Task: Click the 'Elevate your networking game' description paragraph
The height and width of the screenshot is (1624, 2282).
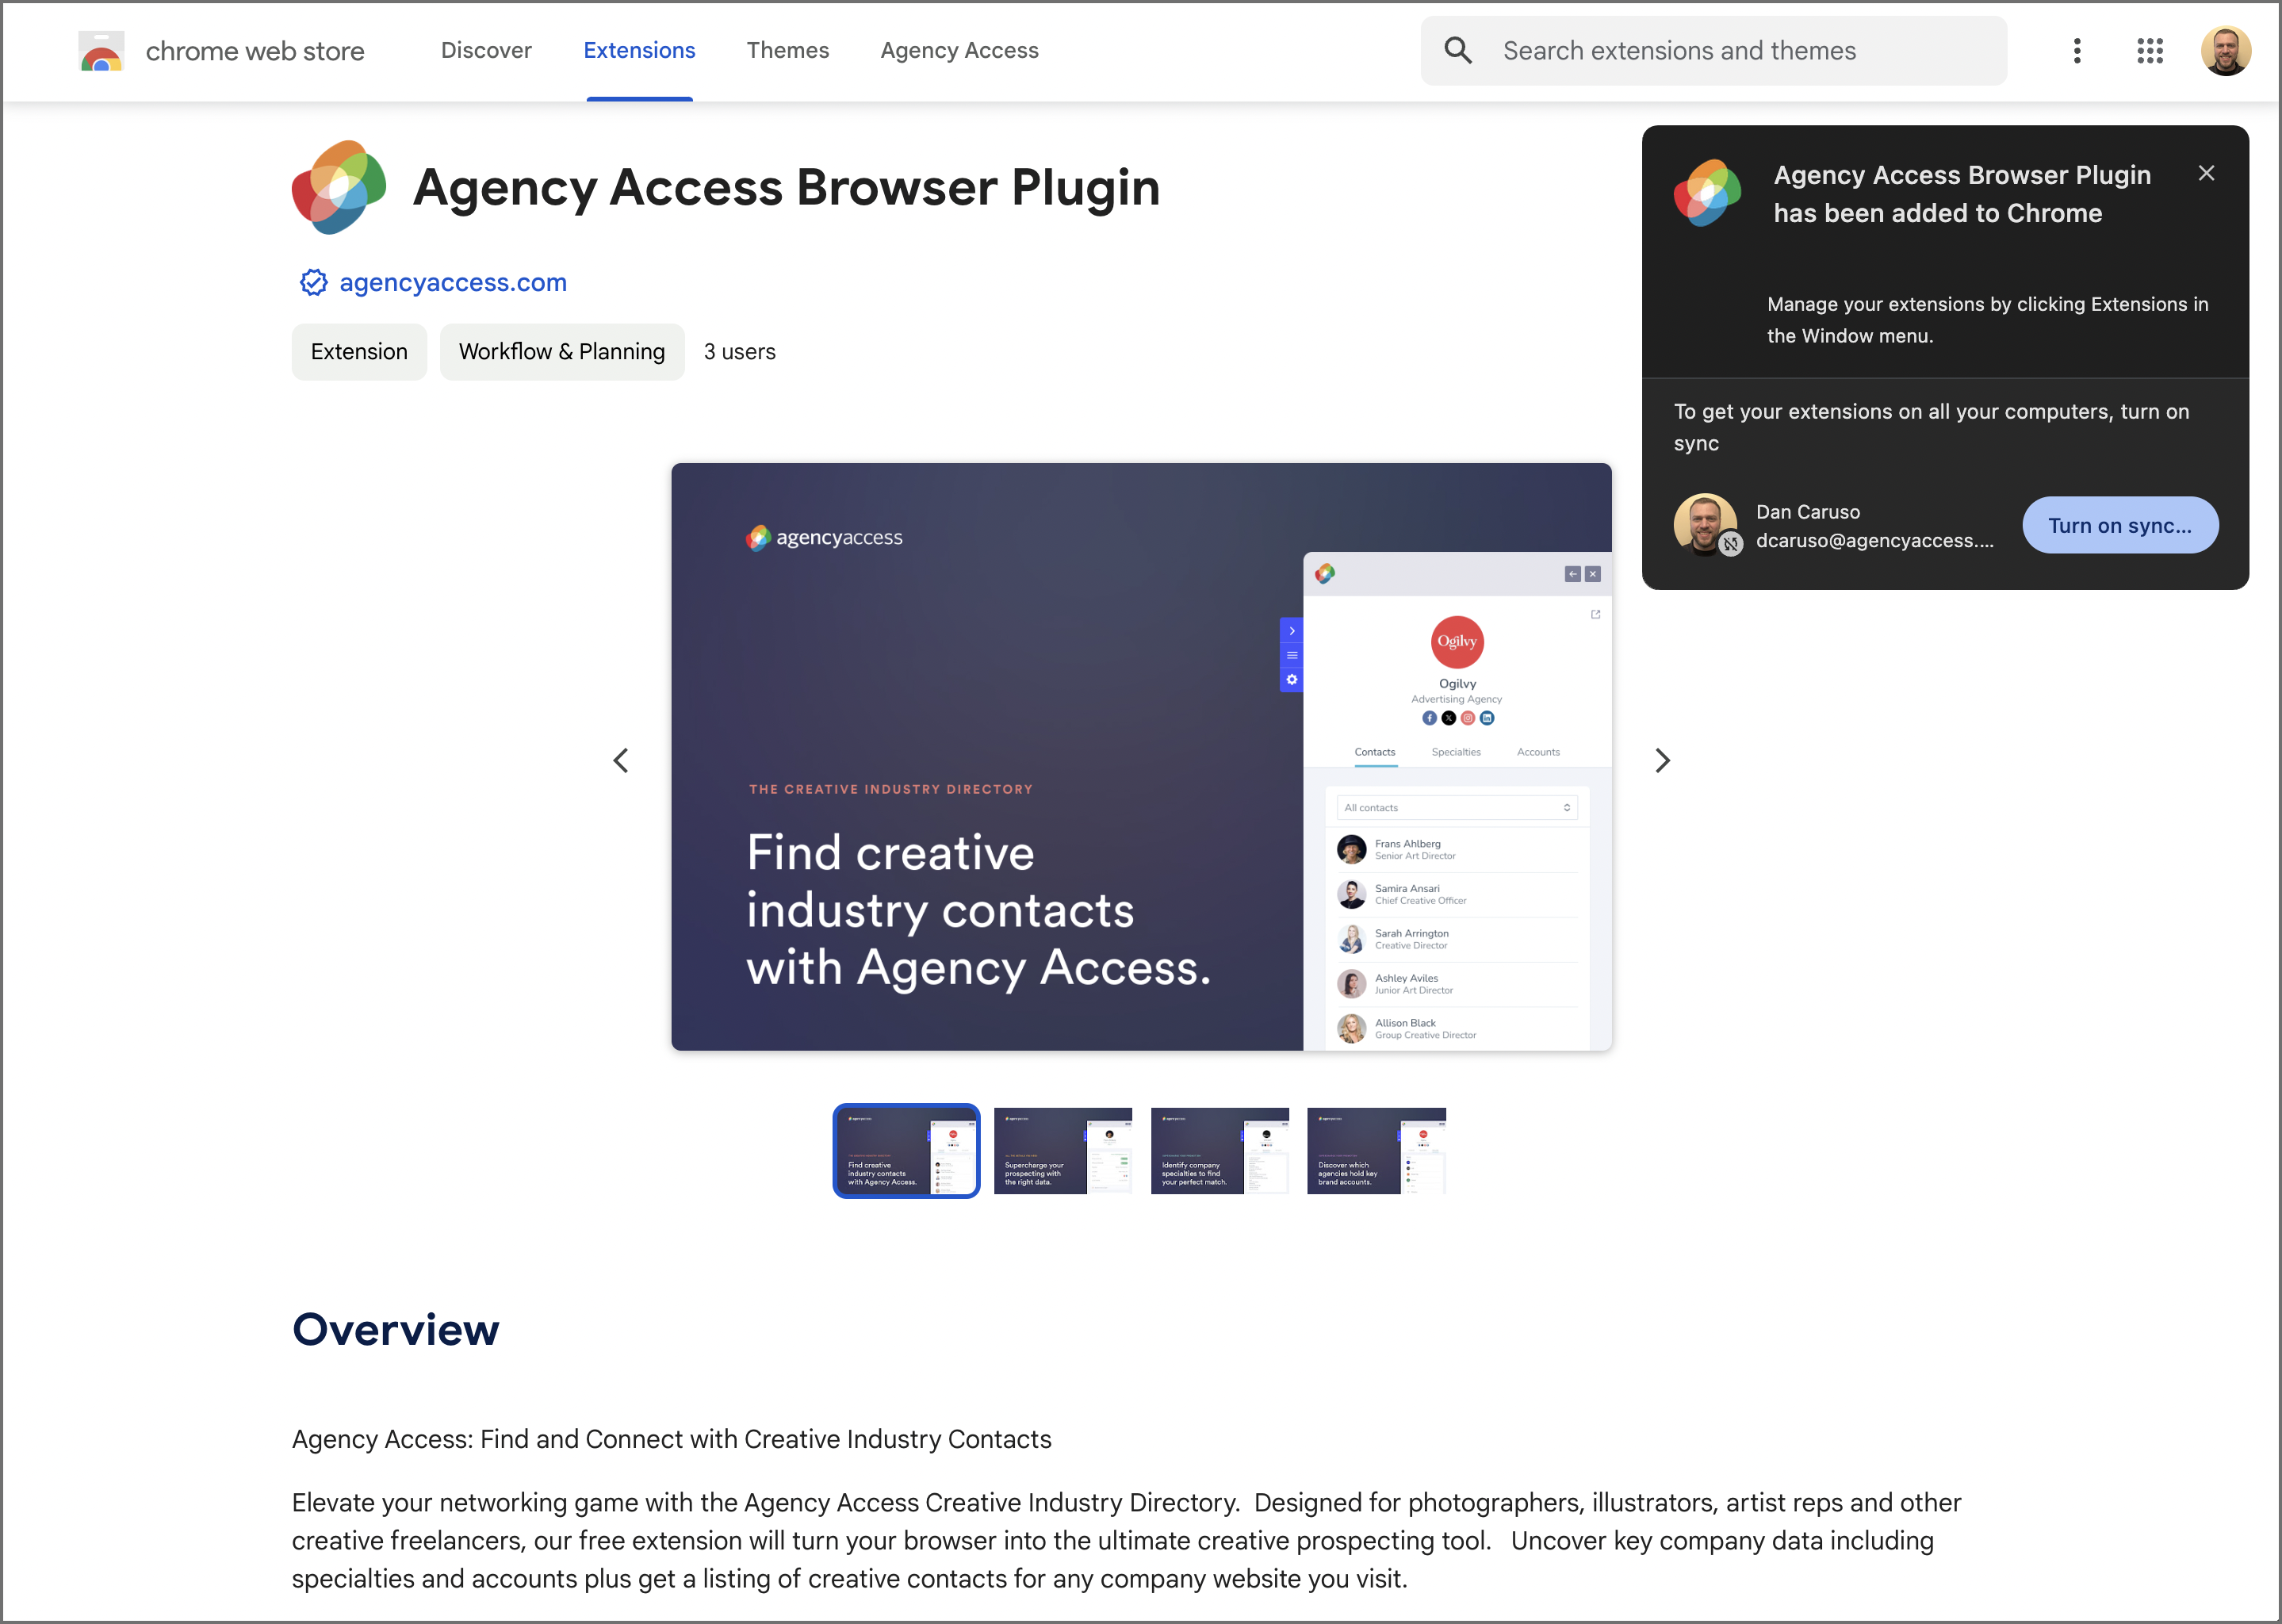Action: coord(1127,1541)
